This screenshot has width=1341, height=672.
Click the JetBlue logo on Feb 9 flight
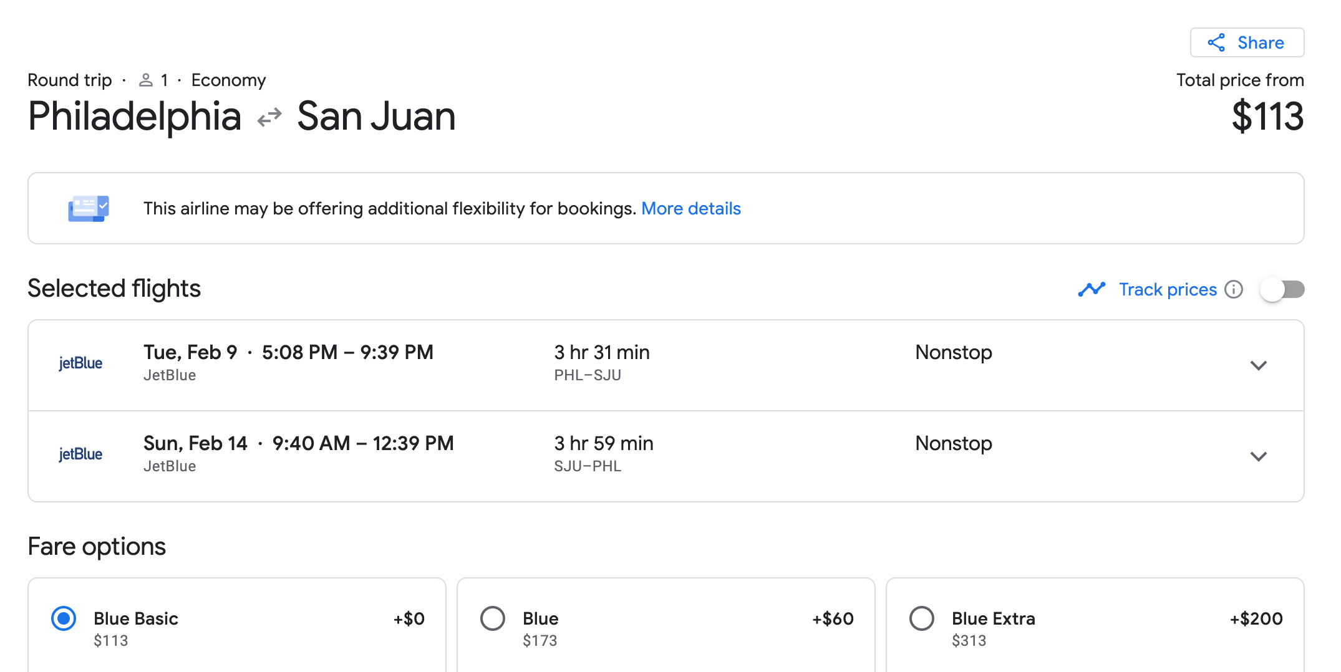(80, 363)
